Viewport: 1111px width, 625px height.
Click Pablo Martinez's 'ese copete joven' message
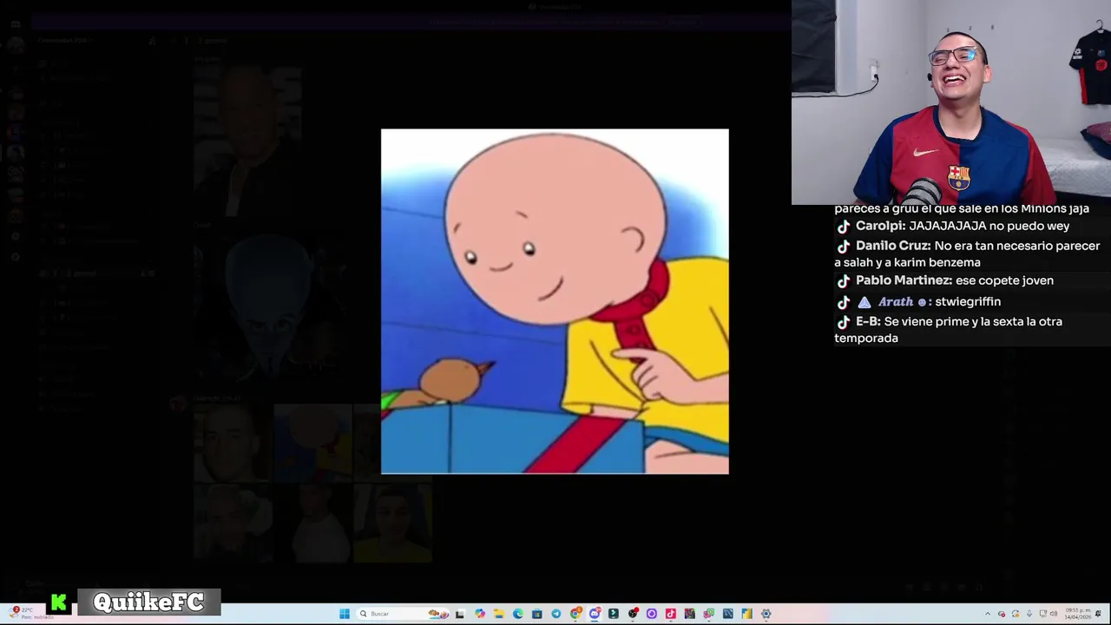[x=944, y=280]
